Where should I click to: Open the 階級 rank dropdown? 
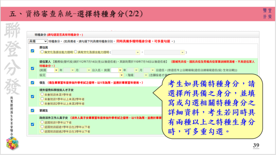[x=141, y=75]
